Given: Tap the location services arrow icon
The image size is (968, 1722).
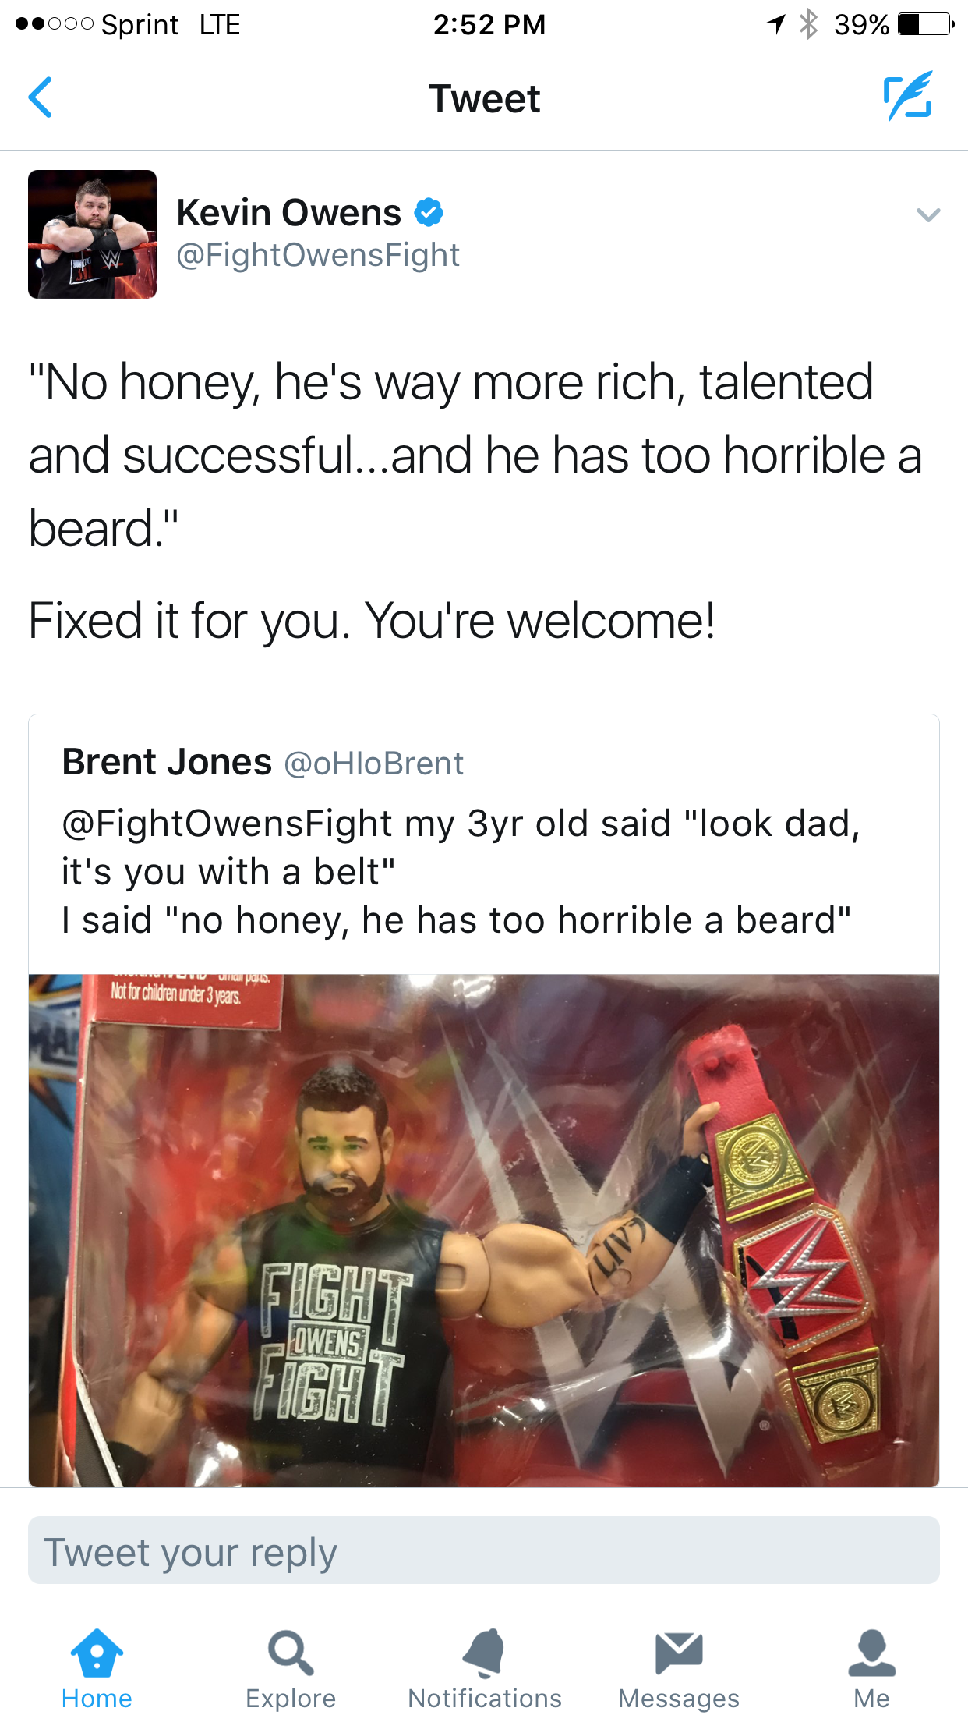Looking at the screenshot, I should pyautogui.click(x=775, y=24).
